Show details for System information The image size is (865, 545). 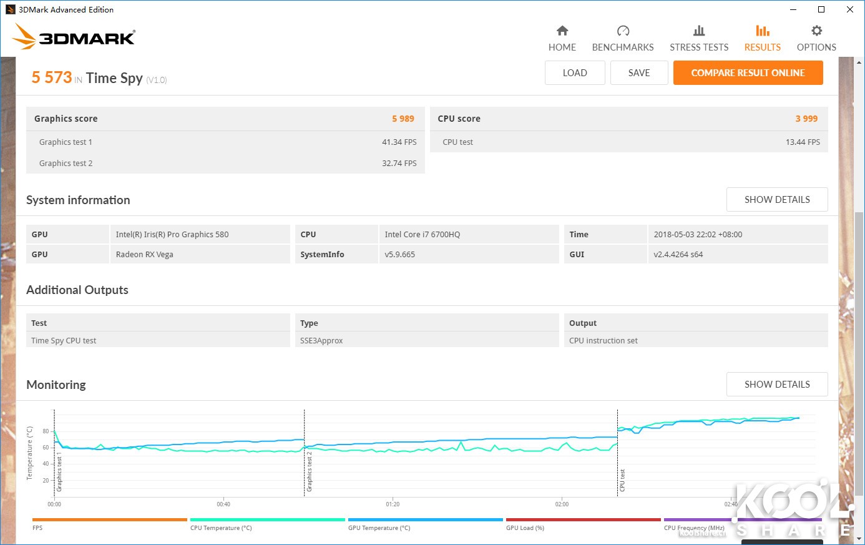[x=777, y=200]
